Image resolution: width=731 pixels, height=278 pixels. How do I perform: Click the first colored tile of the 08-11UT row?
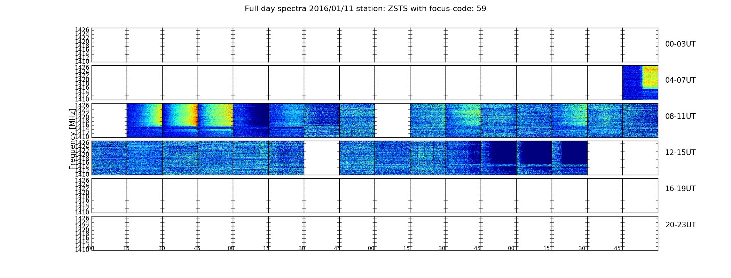coord(144,120)
